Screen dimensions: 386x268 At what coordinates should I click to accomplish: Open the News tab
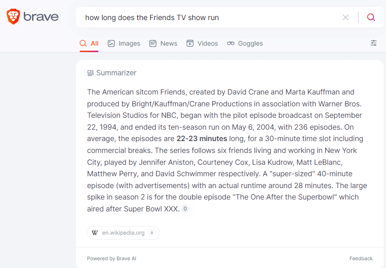click(x=163, y=43)
